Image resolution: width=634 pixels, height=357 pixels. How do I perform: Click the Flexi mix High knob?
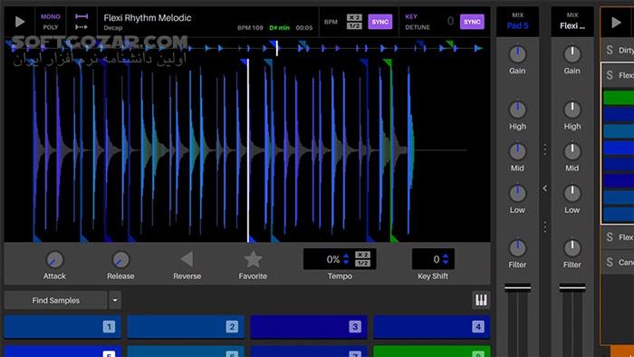pyautogui.click(x=572, y=110)
